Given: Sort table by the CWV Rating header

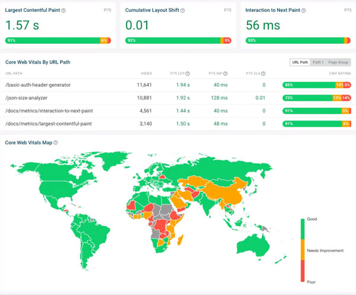Looking at the screenshot, I should tap(340, 74).
